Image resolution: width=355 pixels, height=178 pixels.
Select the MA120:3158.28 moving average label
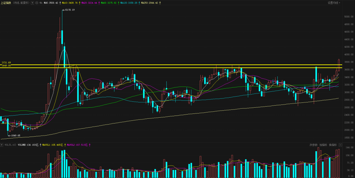(x=129, y=3)
